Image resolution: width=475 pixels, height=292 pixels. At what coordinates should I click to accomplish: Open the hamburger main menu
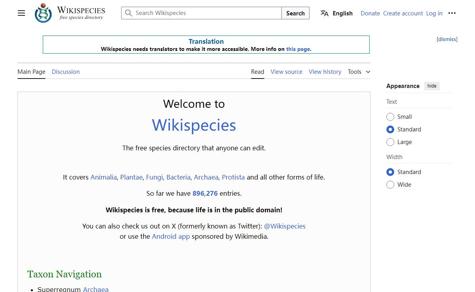point(21,13)
